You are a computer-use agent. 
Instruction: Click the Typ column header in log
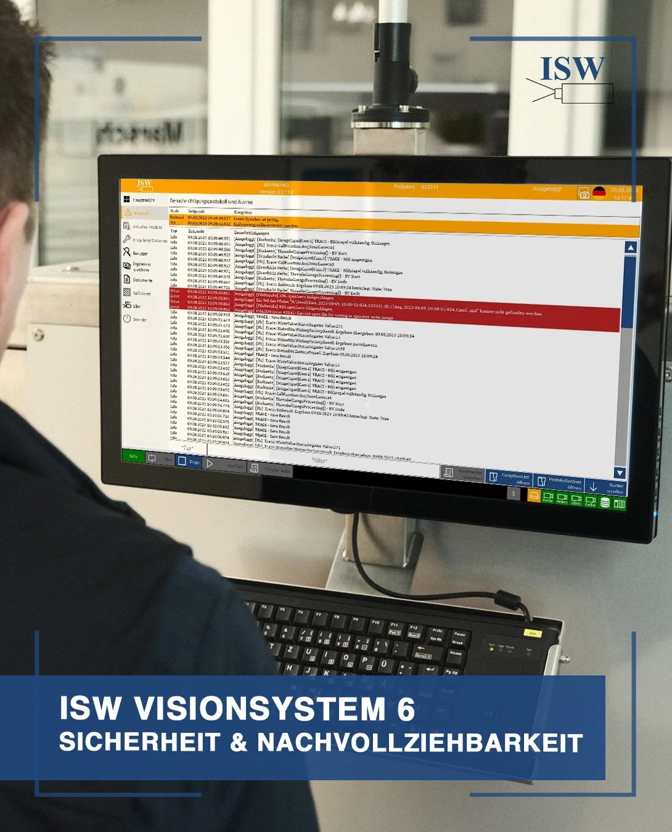tap(173, 230)
